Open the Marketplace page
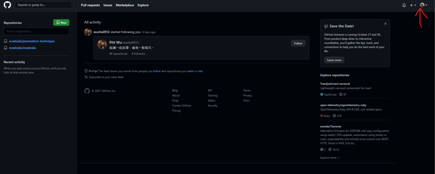 [x=125, y=5]
